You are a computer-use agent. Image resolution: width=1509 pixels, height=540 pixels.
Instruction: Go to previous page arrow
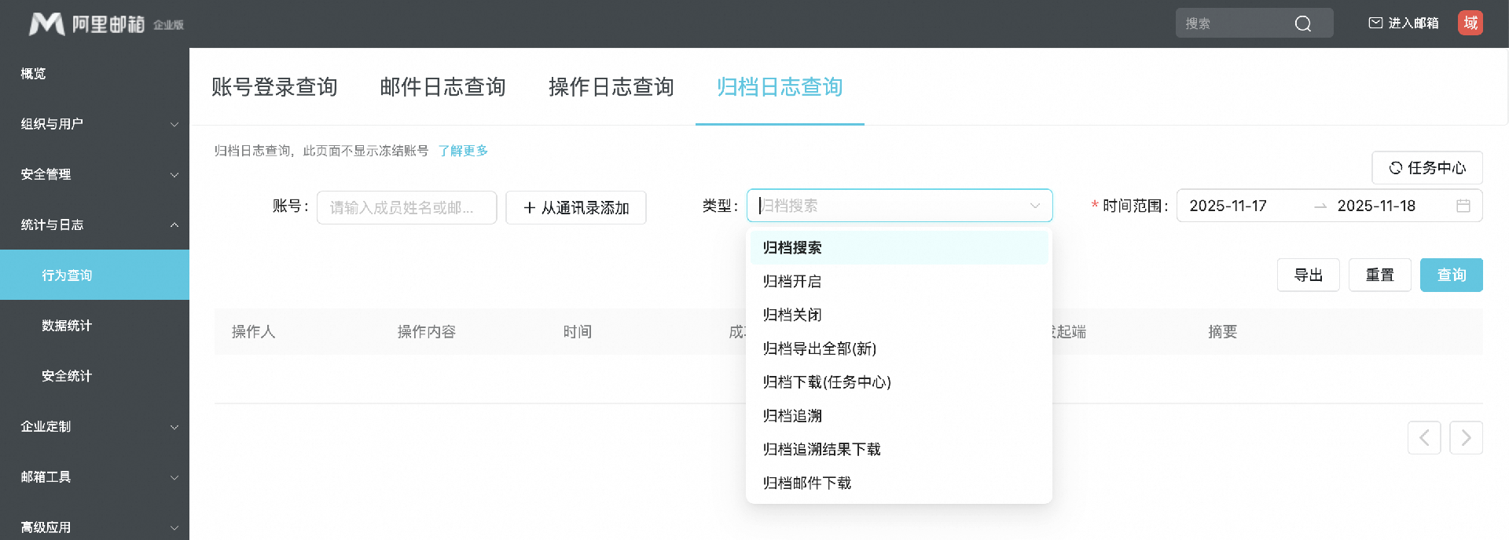click(1424, 438)
